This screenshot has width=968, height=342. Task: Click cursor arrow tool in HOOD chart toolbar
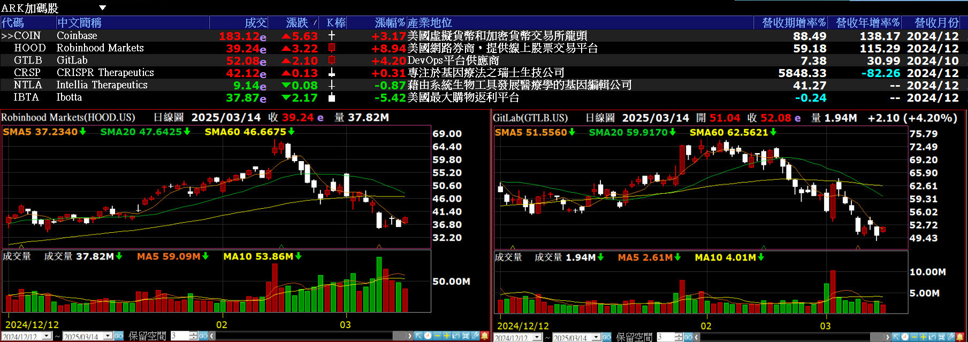pos(418,336)
